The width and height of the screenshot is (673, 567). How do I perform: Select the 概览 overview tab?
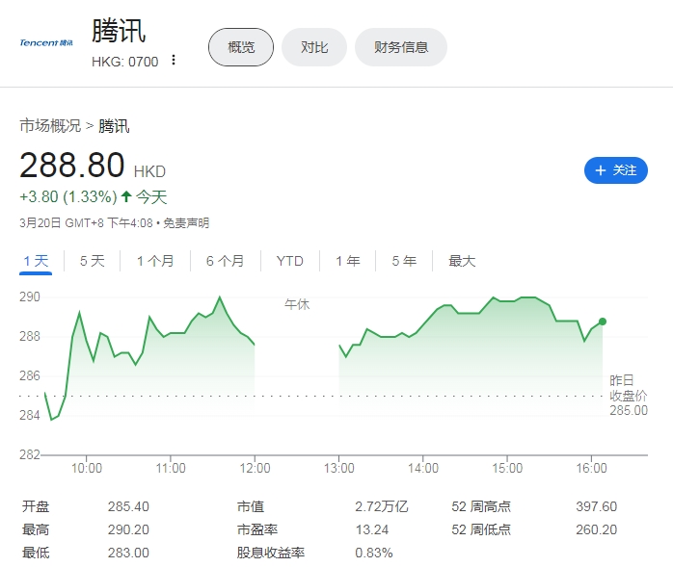tap(241, 47)
